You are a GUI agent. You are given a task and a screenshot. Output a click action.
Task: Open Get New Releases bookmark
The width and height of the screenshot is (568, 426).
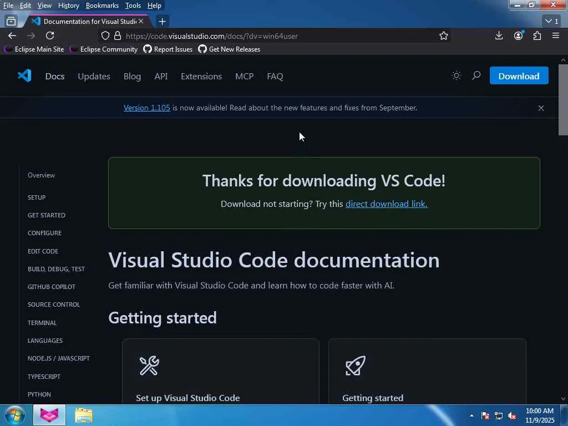click(229, 49)
